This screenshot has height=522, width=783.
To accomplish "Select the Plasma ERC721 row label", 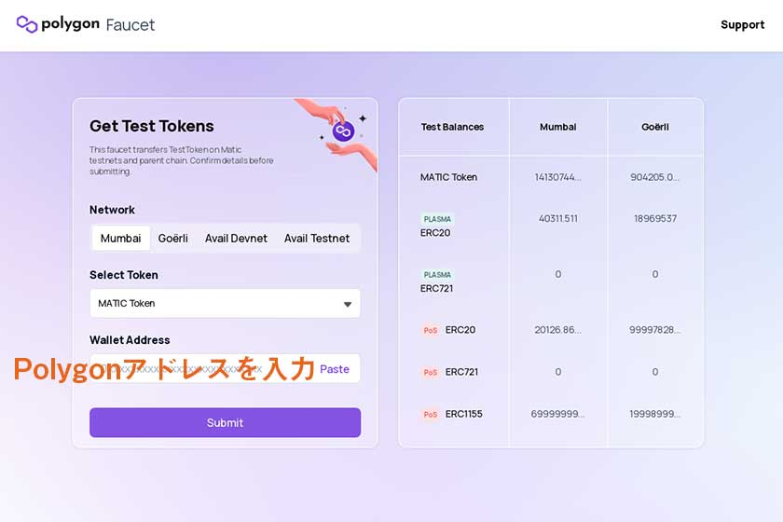I will coord(436,288).
